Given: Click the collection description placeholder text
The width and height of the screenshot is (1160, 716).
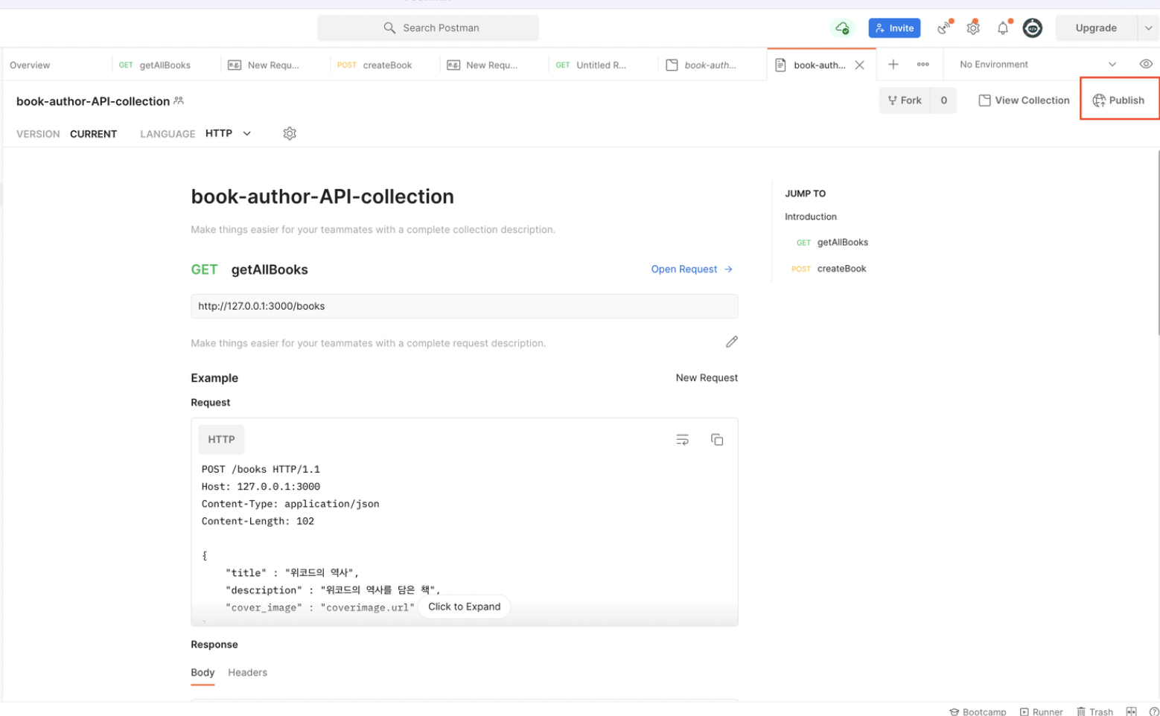Looking at the screenshot, I should pos(373,229).
